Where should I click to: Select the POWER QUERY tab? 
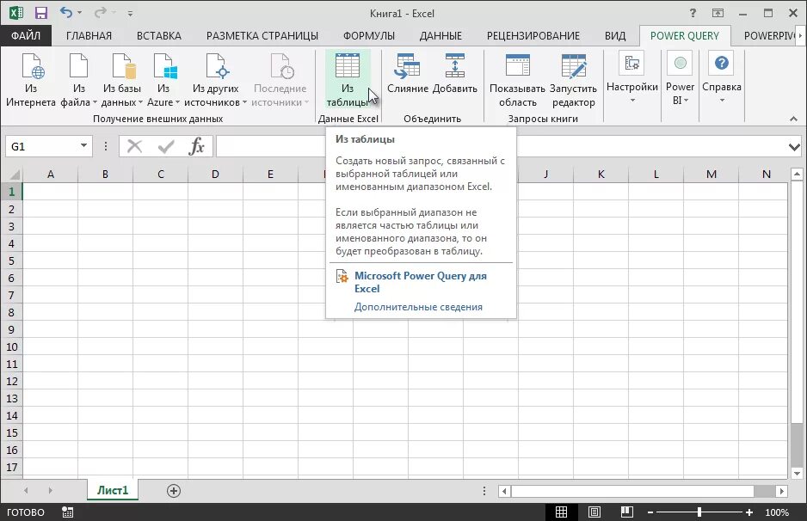point(685,35)
